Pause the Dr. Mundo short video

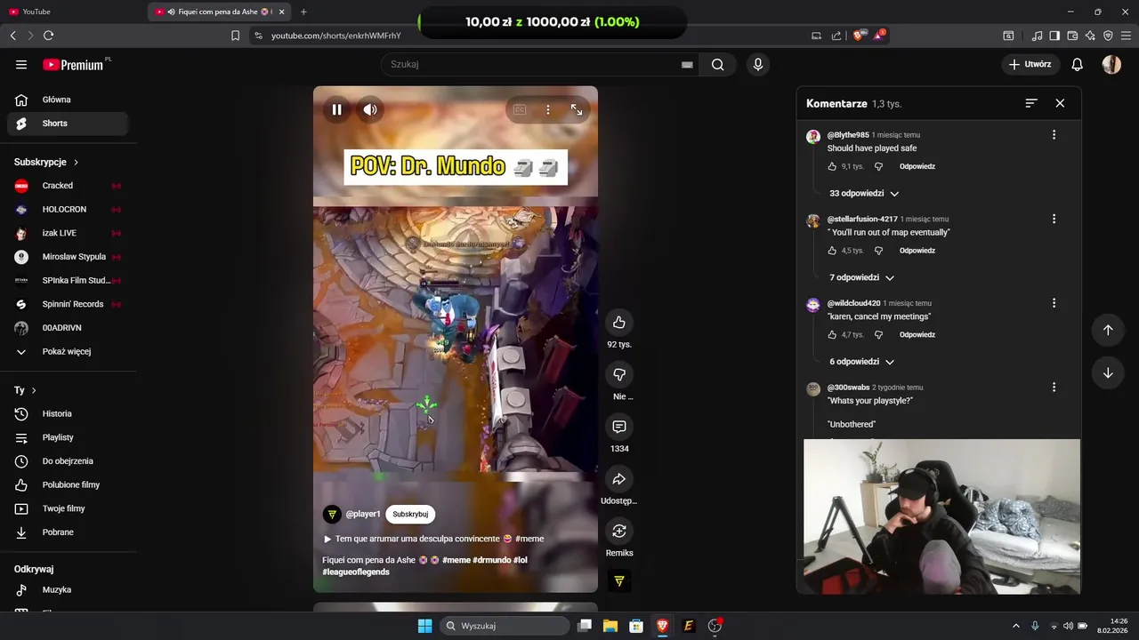(x=337, y=109)
